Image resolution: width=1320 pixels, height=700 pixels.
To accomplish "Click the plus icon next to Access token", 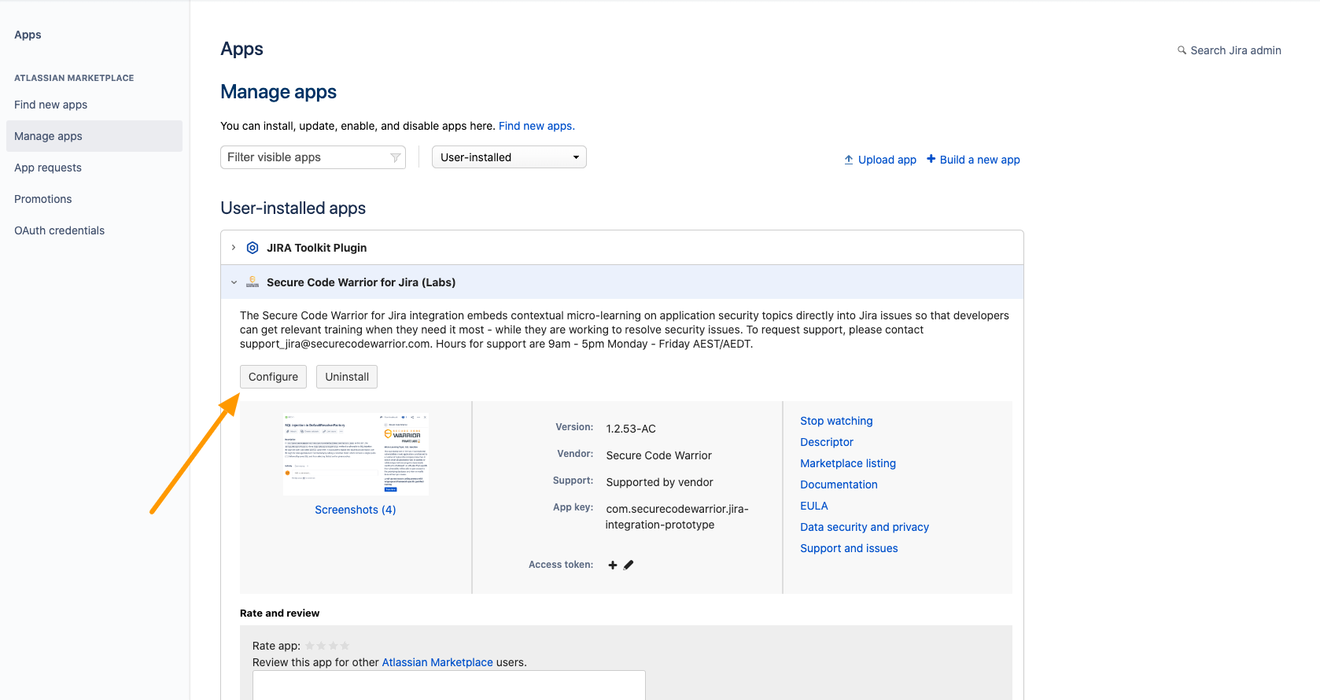I will pos(613,565).
